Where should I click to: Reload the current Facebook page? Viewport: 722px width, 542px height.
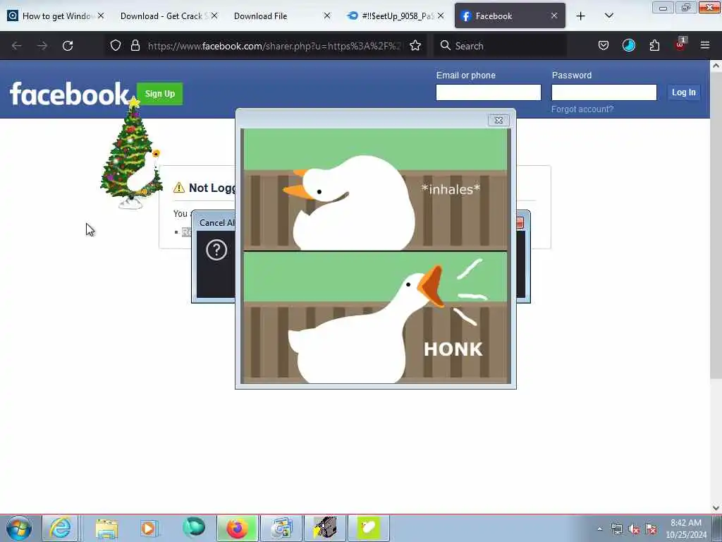coord(68,46)
